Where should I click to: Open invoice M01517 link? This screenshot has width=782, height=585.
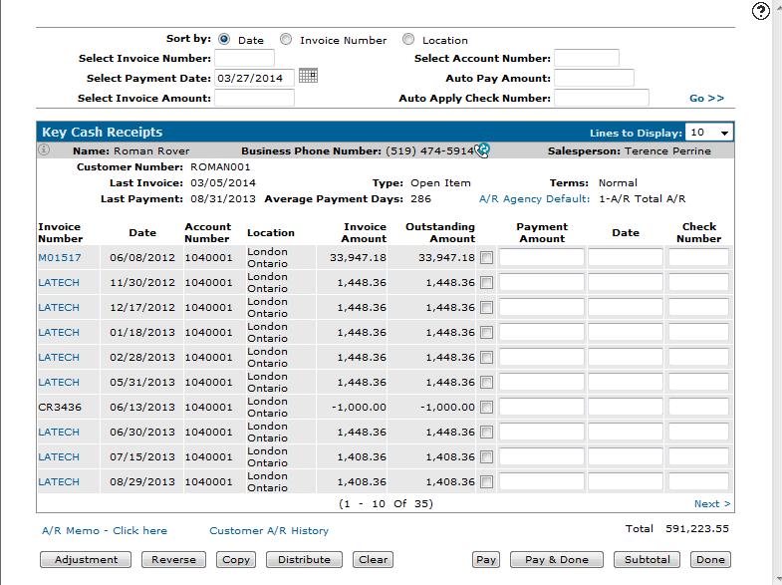click(58, 258)
